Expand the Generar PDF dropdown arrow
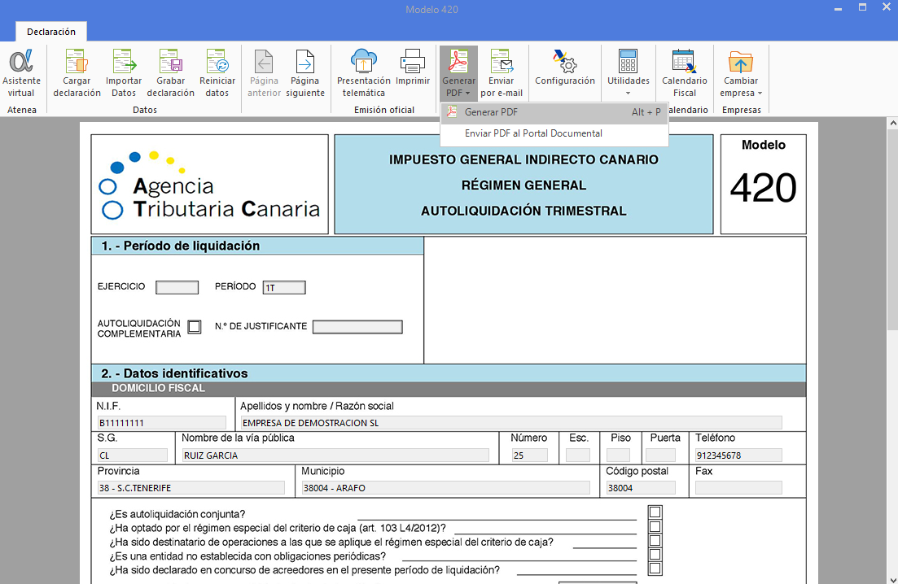The image size is (898, 584). 468,94
